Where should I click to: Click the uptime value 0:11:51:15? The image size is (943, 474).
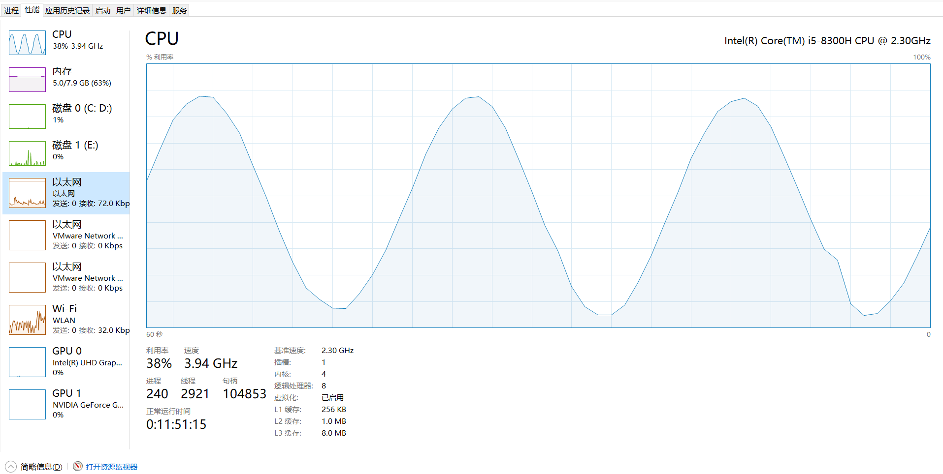pyautogui.click(x=176, y=424)
